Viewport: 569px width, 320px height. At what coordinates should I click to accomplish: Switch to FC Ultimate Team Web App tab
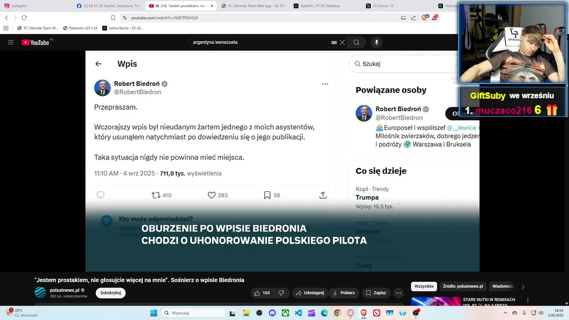pyautogui.click(x=254, y=6)
